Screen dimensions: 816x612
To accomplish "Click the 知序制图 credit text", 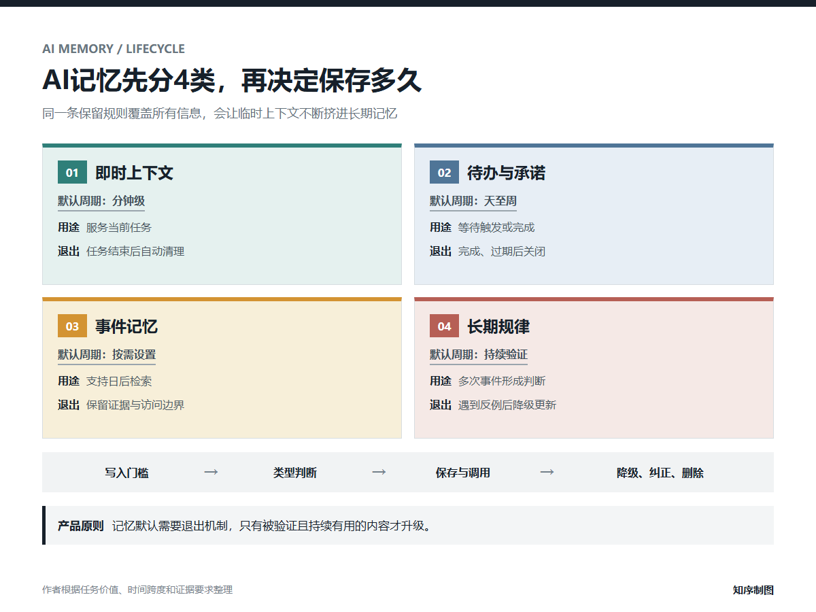I will tap(753, 590).
